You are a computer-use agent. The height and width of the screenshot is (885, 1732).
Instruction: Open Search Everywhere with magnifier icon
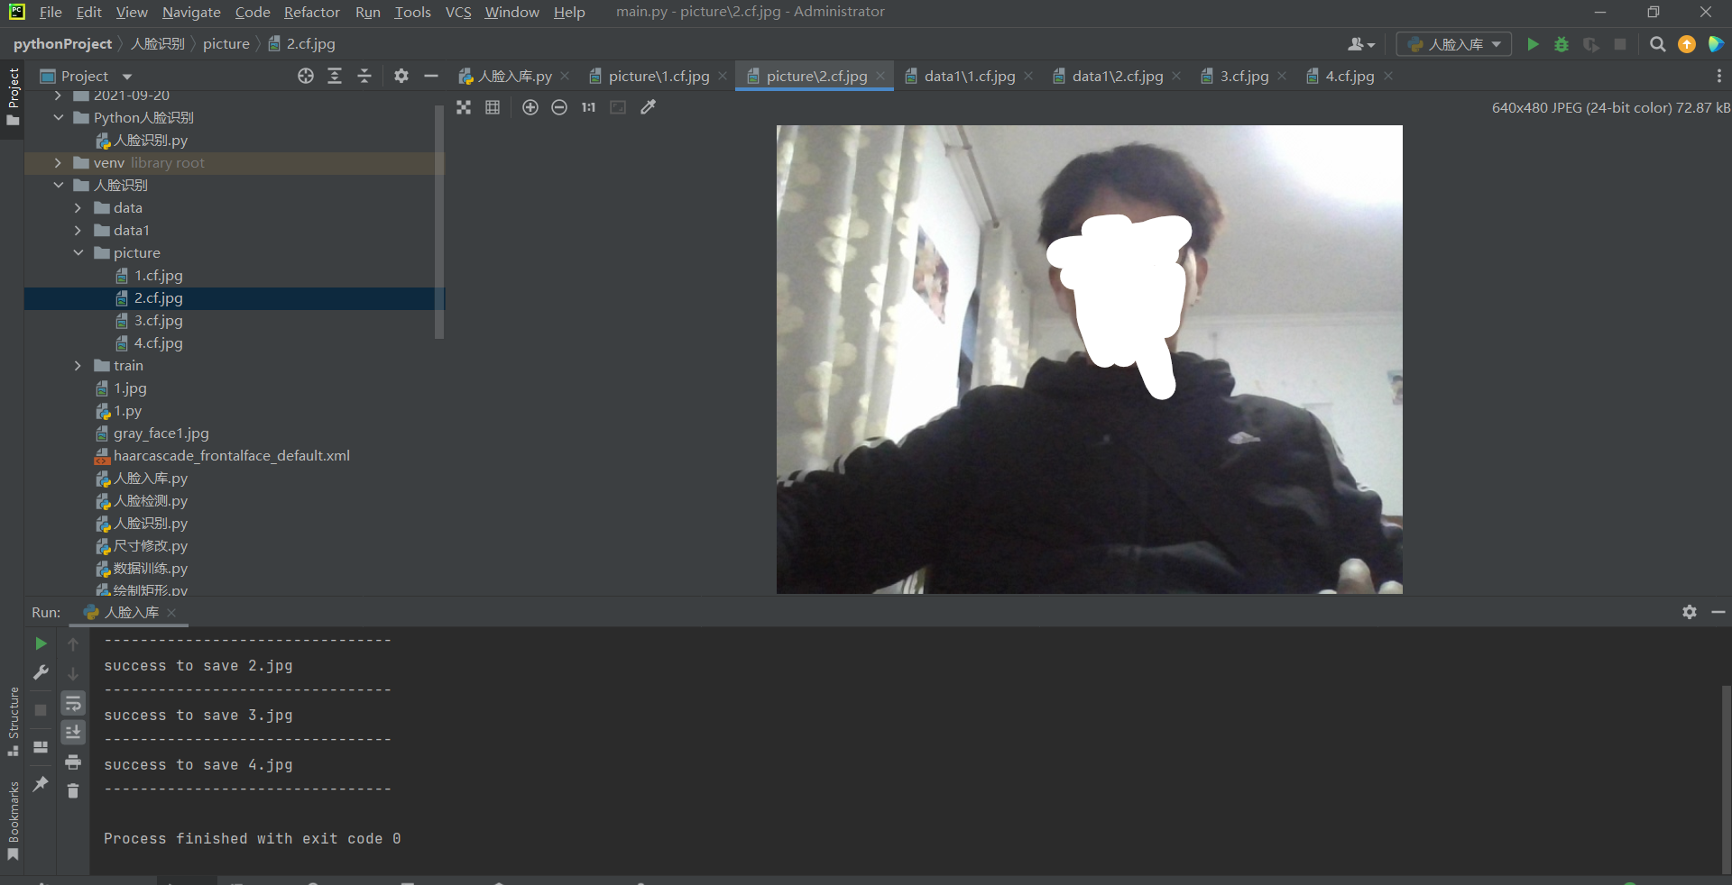(1657, 43)
